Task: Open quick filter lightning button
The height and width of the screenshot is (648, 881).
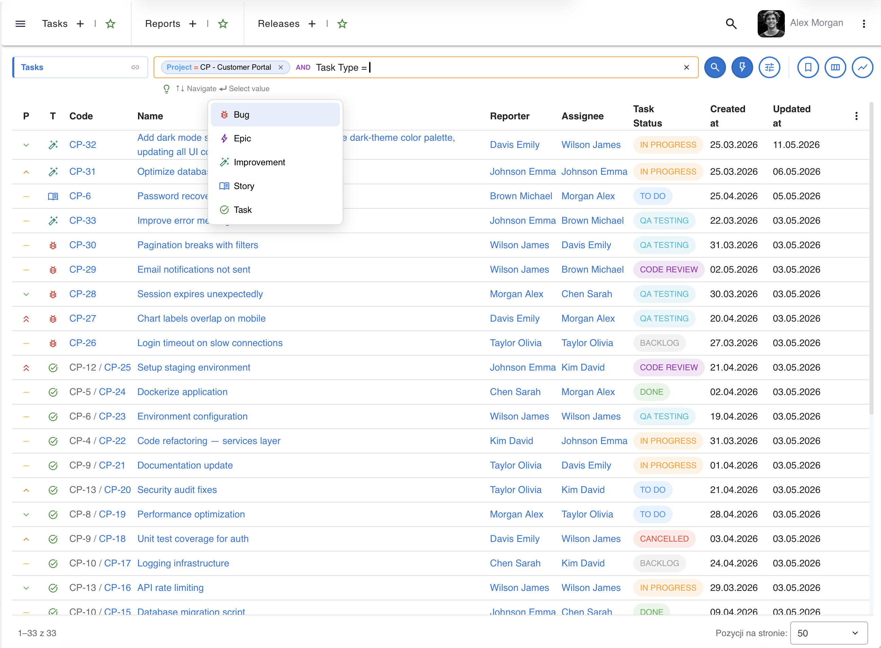Action: point(742,67)
